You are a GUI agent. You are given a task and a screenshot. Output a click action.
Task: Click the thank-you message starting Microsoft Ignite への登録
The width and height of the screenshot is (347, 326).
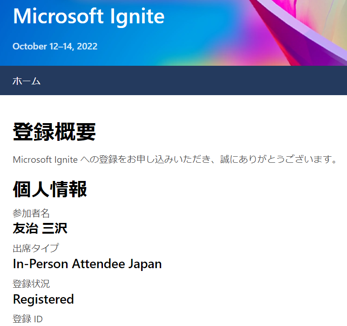pyautogui.click(x=175, y=160)
